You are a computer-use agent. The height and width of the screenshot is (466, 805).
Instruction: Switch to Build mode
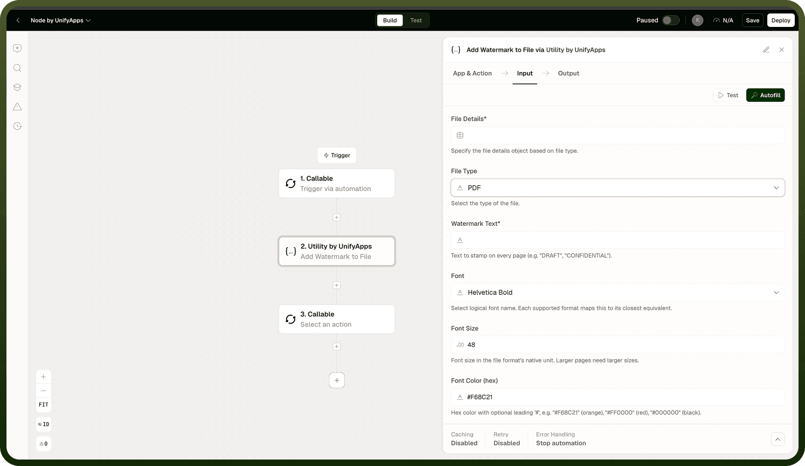390,20
